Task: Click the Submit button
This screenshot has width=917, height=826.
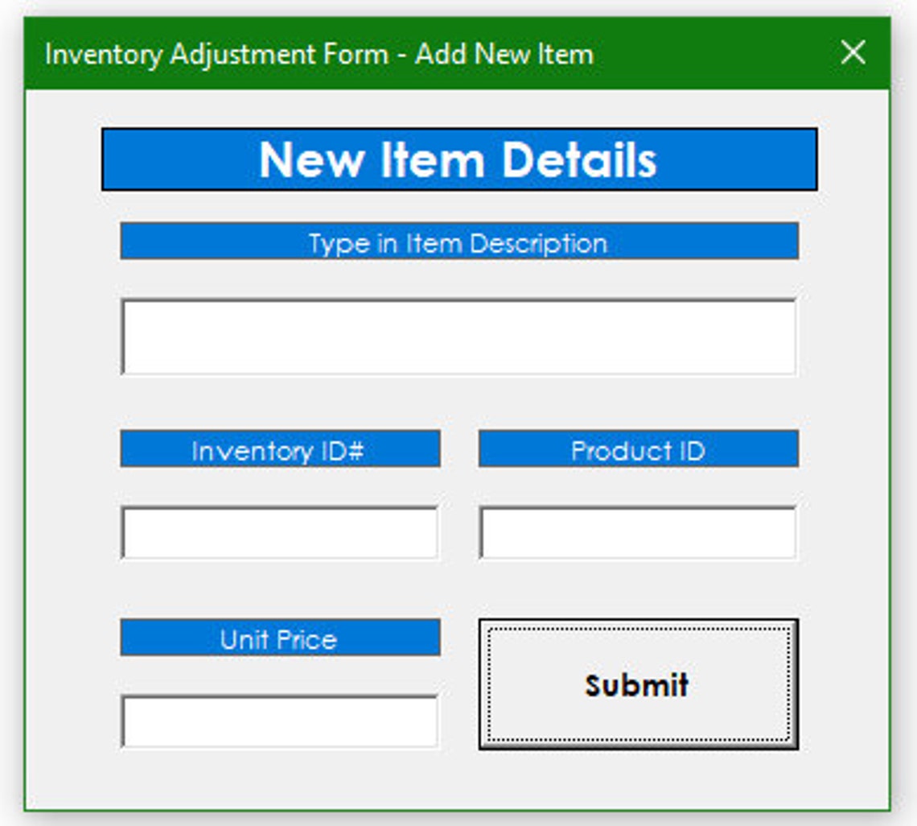Action: 638,684
